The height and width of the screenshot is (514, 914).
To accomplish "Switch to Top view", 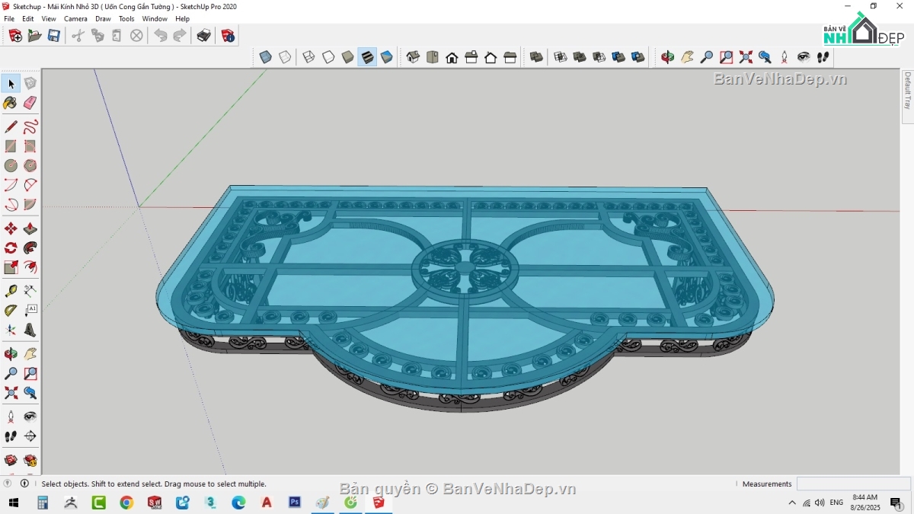I will (433, 57).
